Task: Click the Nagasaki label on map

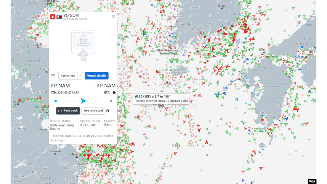Action: (249, 85)
